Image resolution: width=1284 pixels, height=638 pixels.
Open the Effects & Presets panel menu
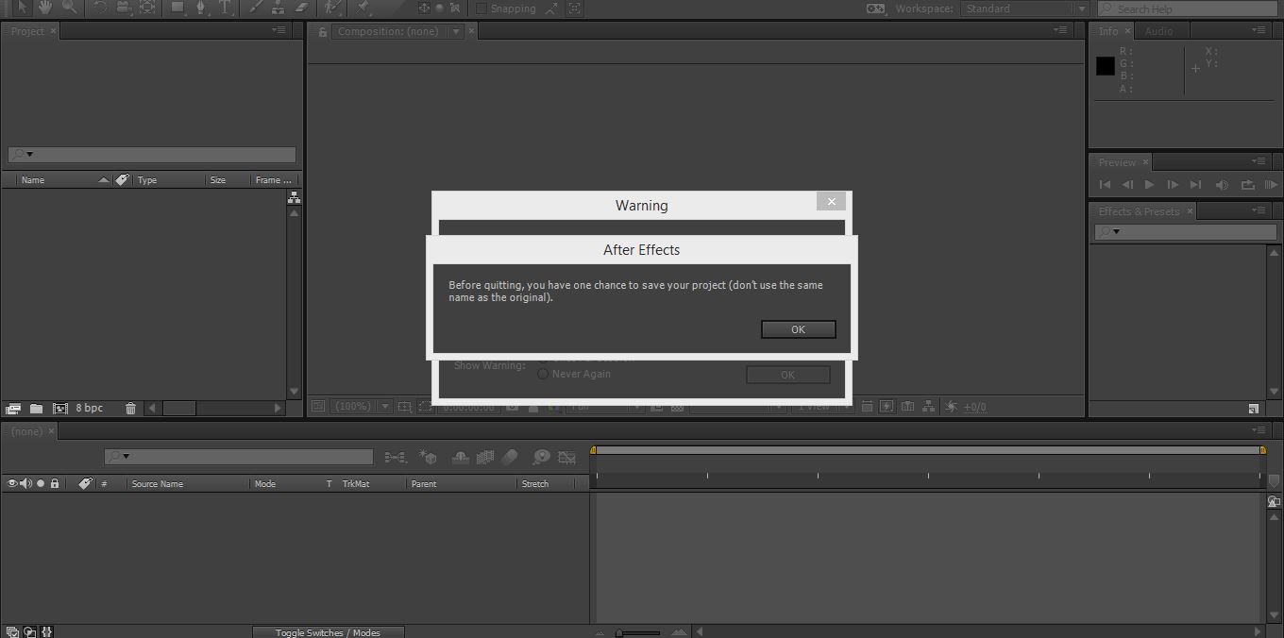click(x=1259, y=210)
